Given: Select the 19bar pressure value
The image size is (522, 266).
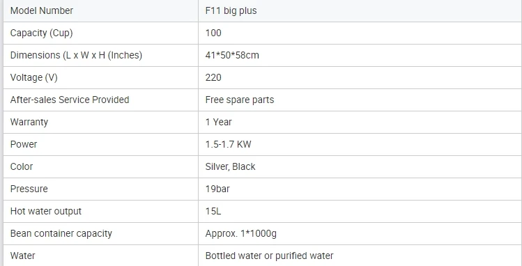Looking at the screenshot, I should (x=217, y=189).
